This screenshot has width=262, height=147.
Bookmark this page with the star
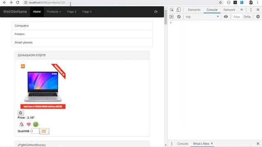[x=220, y=2]
